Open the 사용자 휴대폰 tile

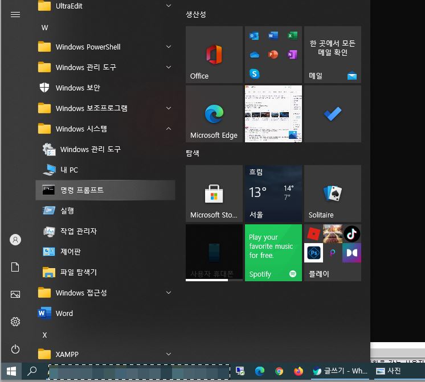214,253
